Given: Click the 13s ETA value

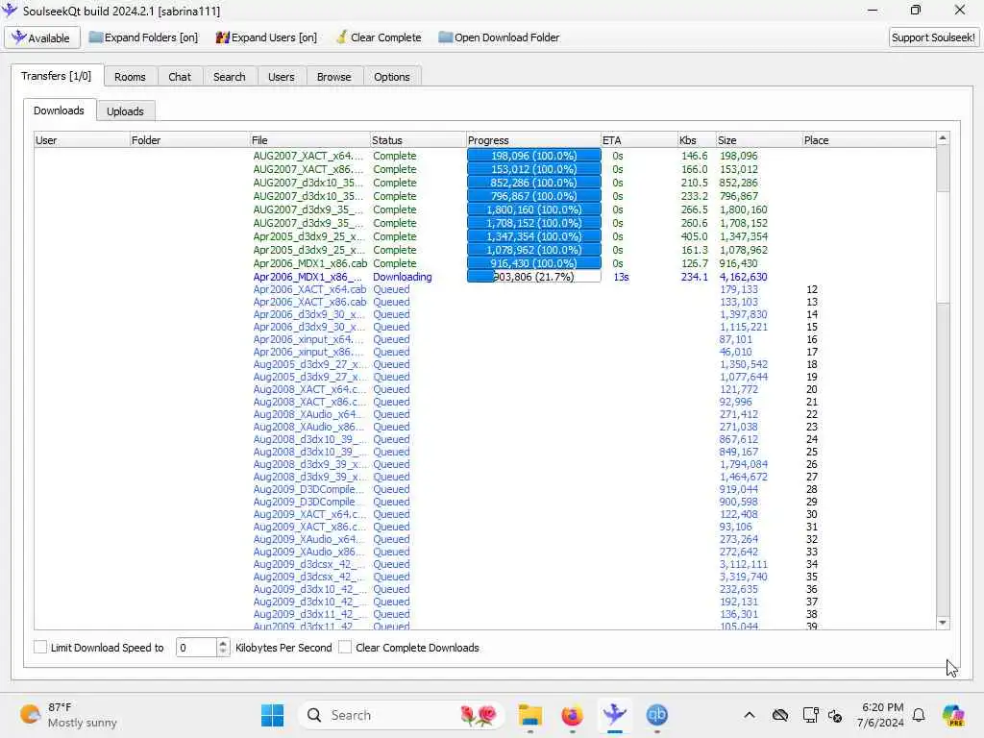Looking at the screenshot, I should coord(621,277).
